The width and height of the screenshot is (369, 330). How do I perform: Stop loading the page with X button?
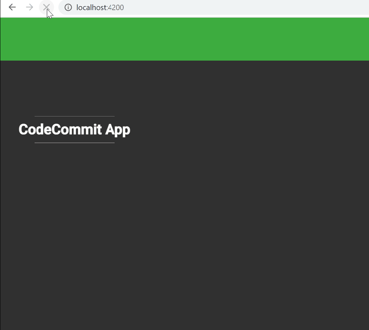(46, 7)
